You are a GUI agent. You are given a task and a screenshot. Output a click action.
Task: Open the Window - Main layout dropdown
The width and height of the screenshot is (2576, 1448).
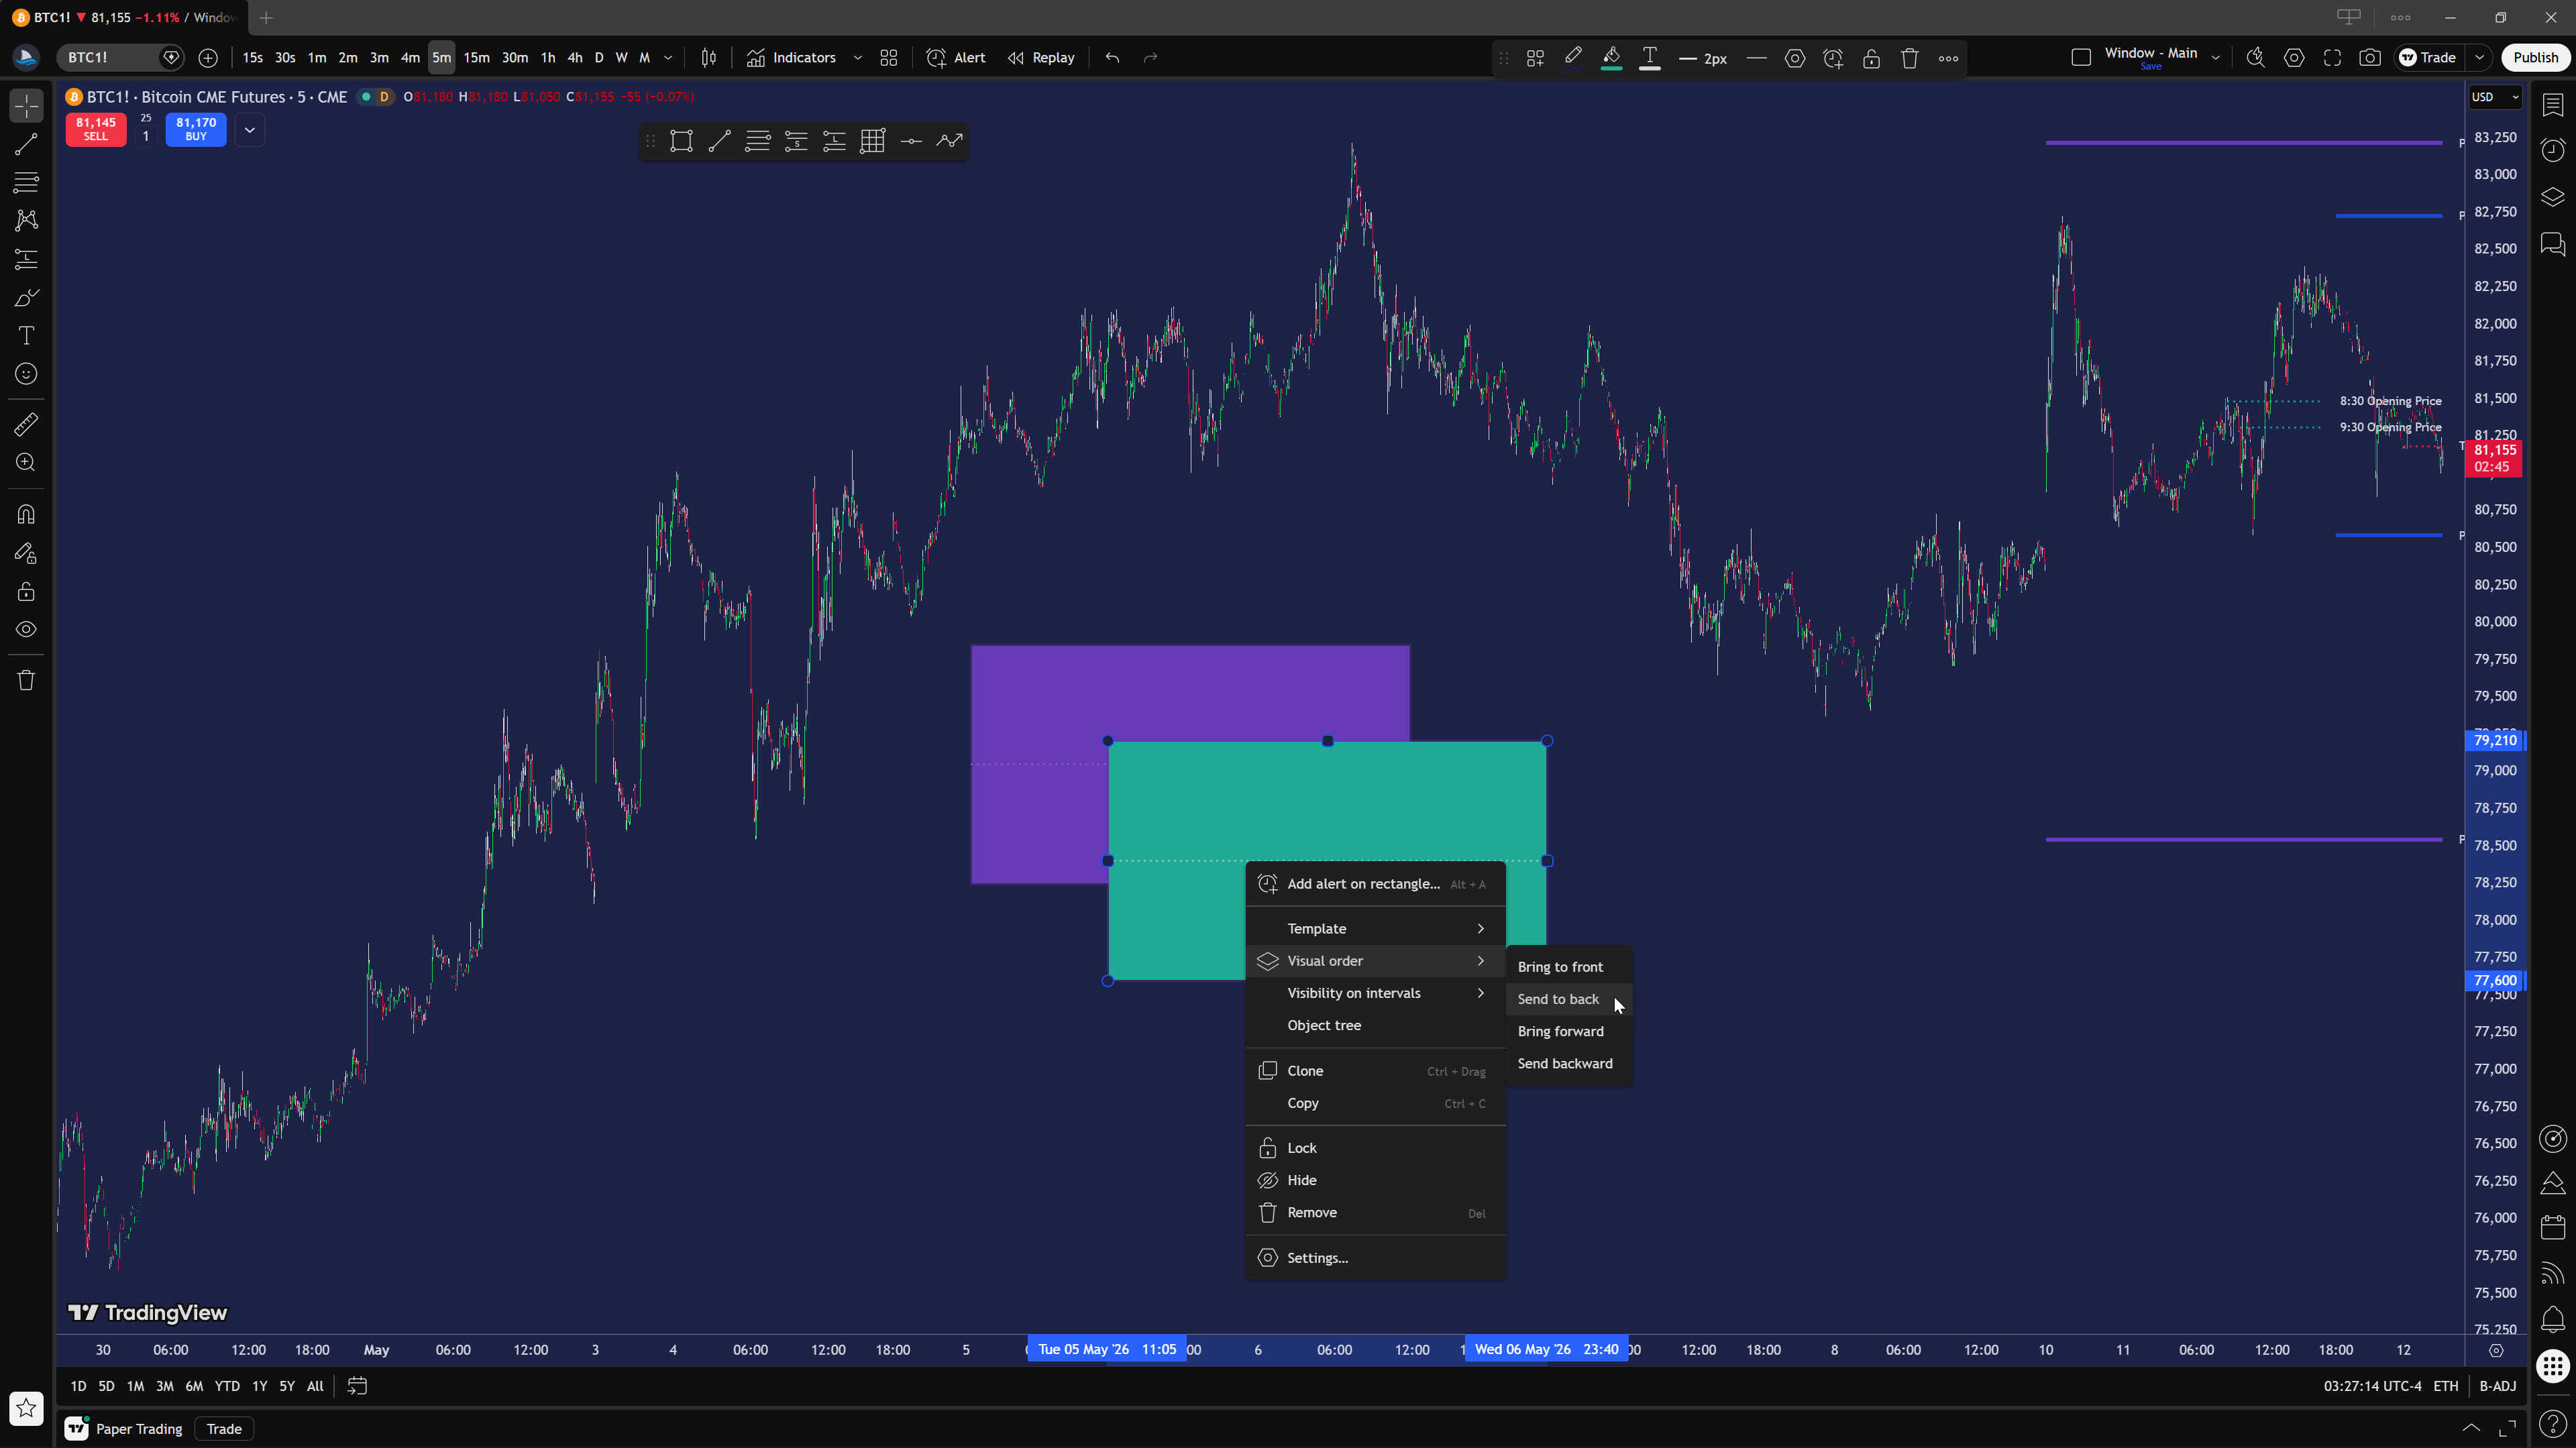[2216, 58]
